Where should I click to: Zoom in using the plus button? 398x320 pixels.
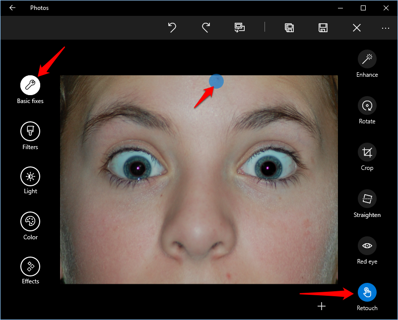tap(321, 306)
